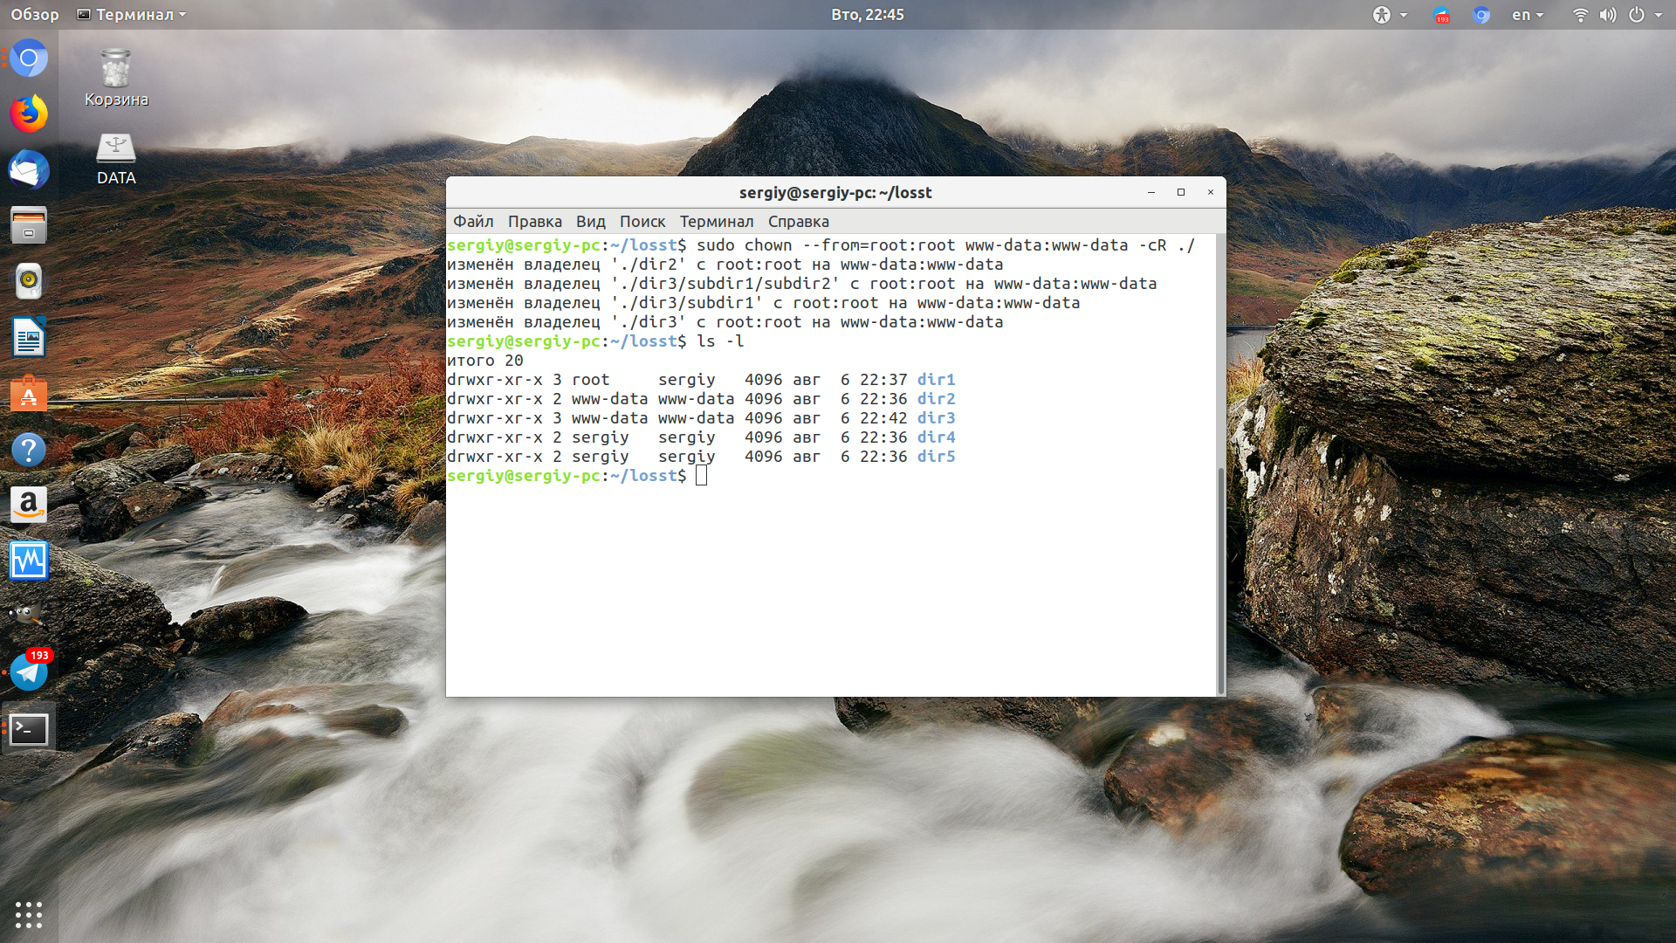Click the Обзор activities button
The image size is (1676, 943).
click(35, 15)
